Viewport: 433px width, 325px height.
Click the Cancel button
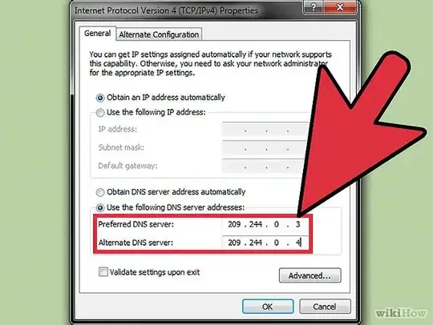click(x=325, y=307)
